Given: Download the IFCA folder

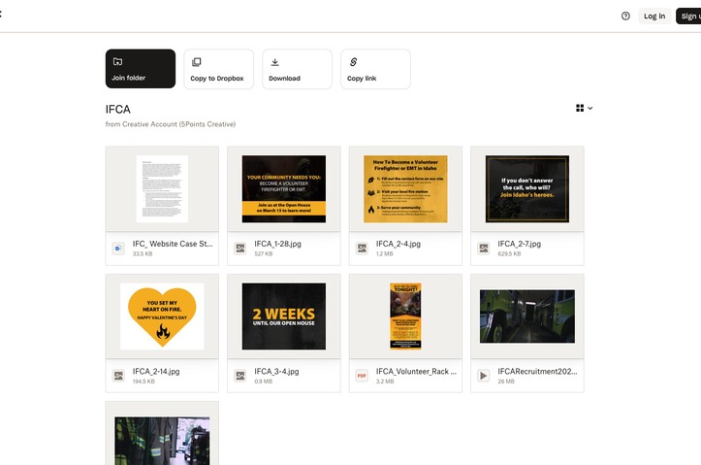Looking at the screenshot, I should point(297,69).
